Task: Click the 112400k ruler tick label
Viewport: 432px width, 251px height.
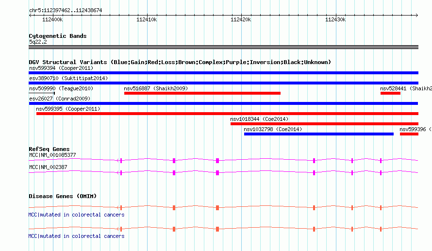Action: (52, 19)
